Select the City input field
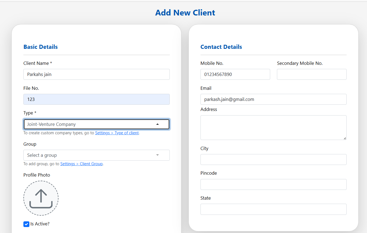Viewport: 367px width, 233px height. pyautogui.click(x=273, y=159)
